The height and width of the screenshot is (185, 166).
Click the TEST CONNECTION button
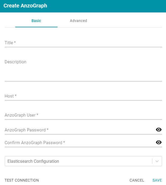click(22, 180)
